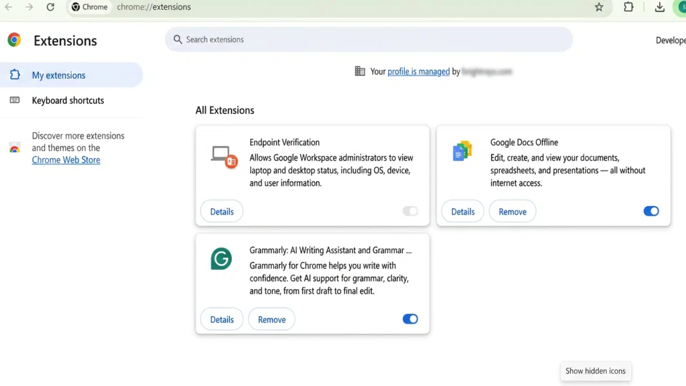The width and height of the screenshot is (686, 386).
Task: Toggle the Endpoint Verification switch
Action: [410, 211]
